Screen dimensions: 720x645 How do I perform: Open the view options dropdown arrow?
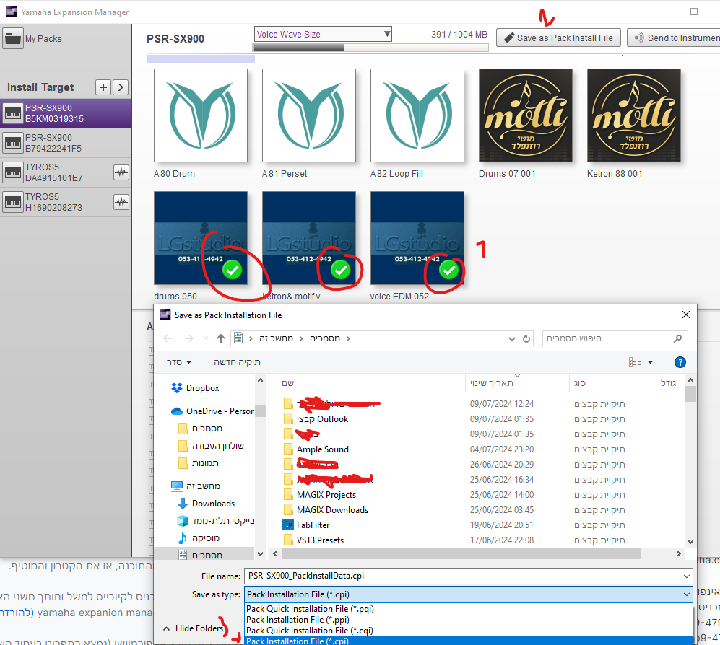650,362
